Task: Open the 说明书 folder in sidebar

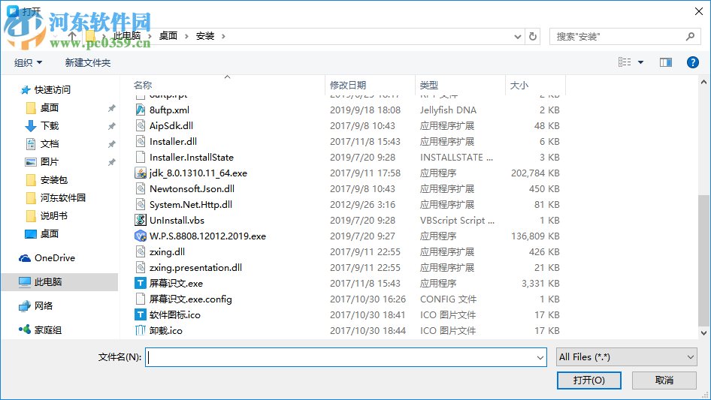Action: [54, 216]
